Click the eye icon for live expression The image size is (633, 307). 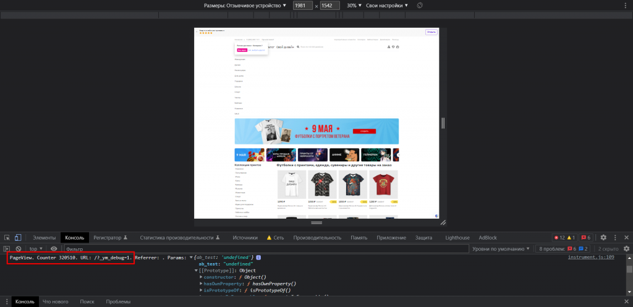pyautogui.click(x=54, y=249)
